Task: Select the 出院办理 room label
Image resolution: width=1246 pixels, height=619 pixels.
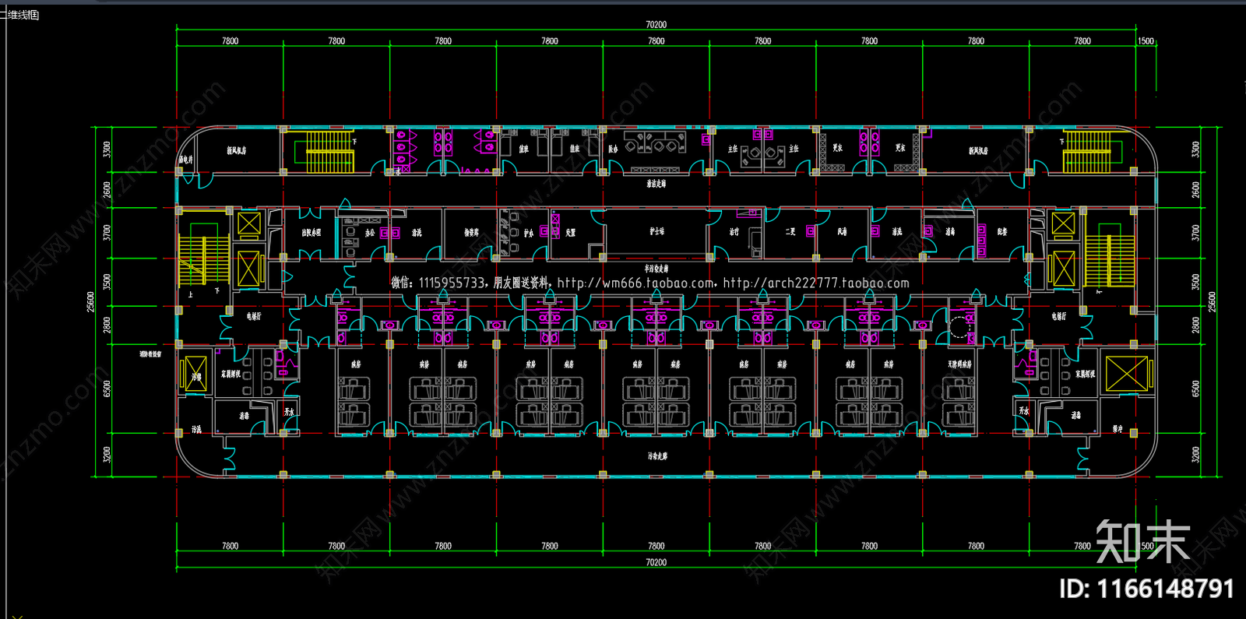Action: pyautogui.click(x=311, y=232)
